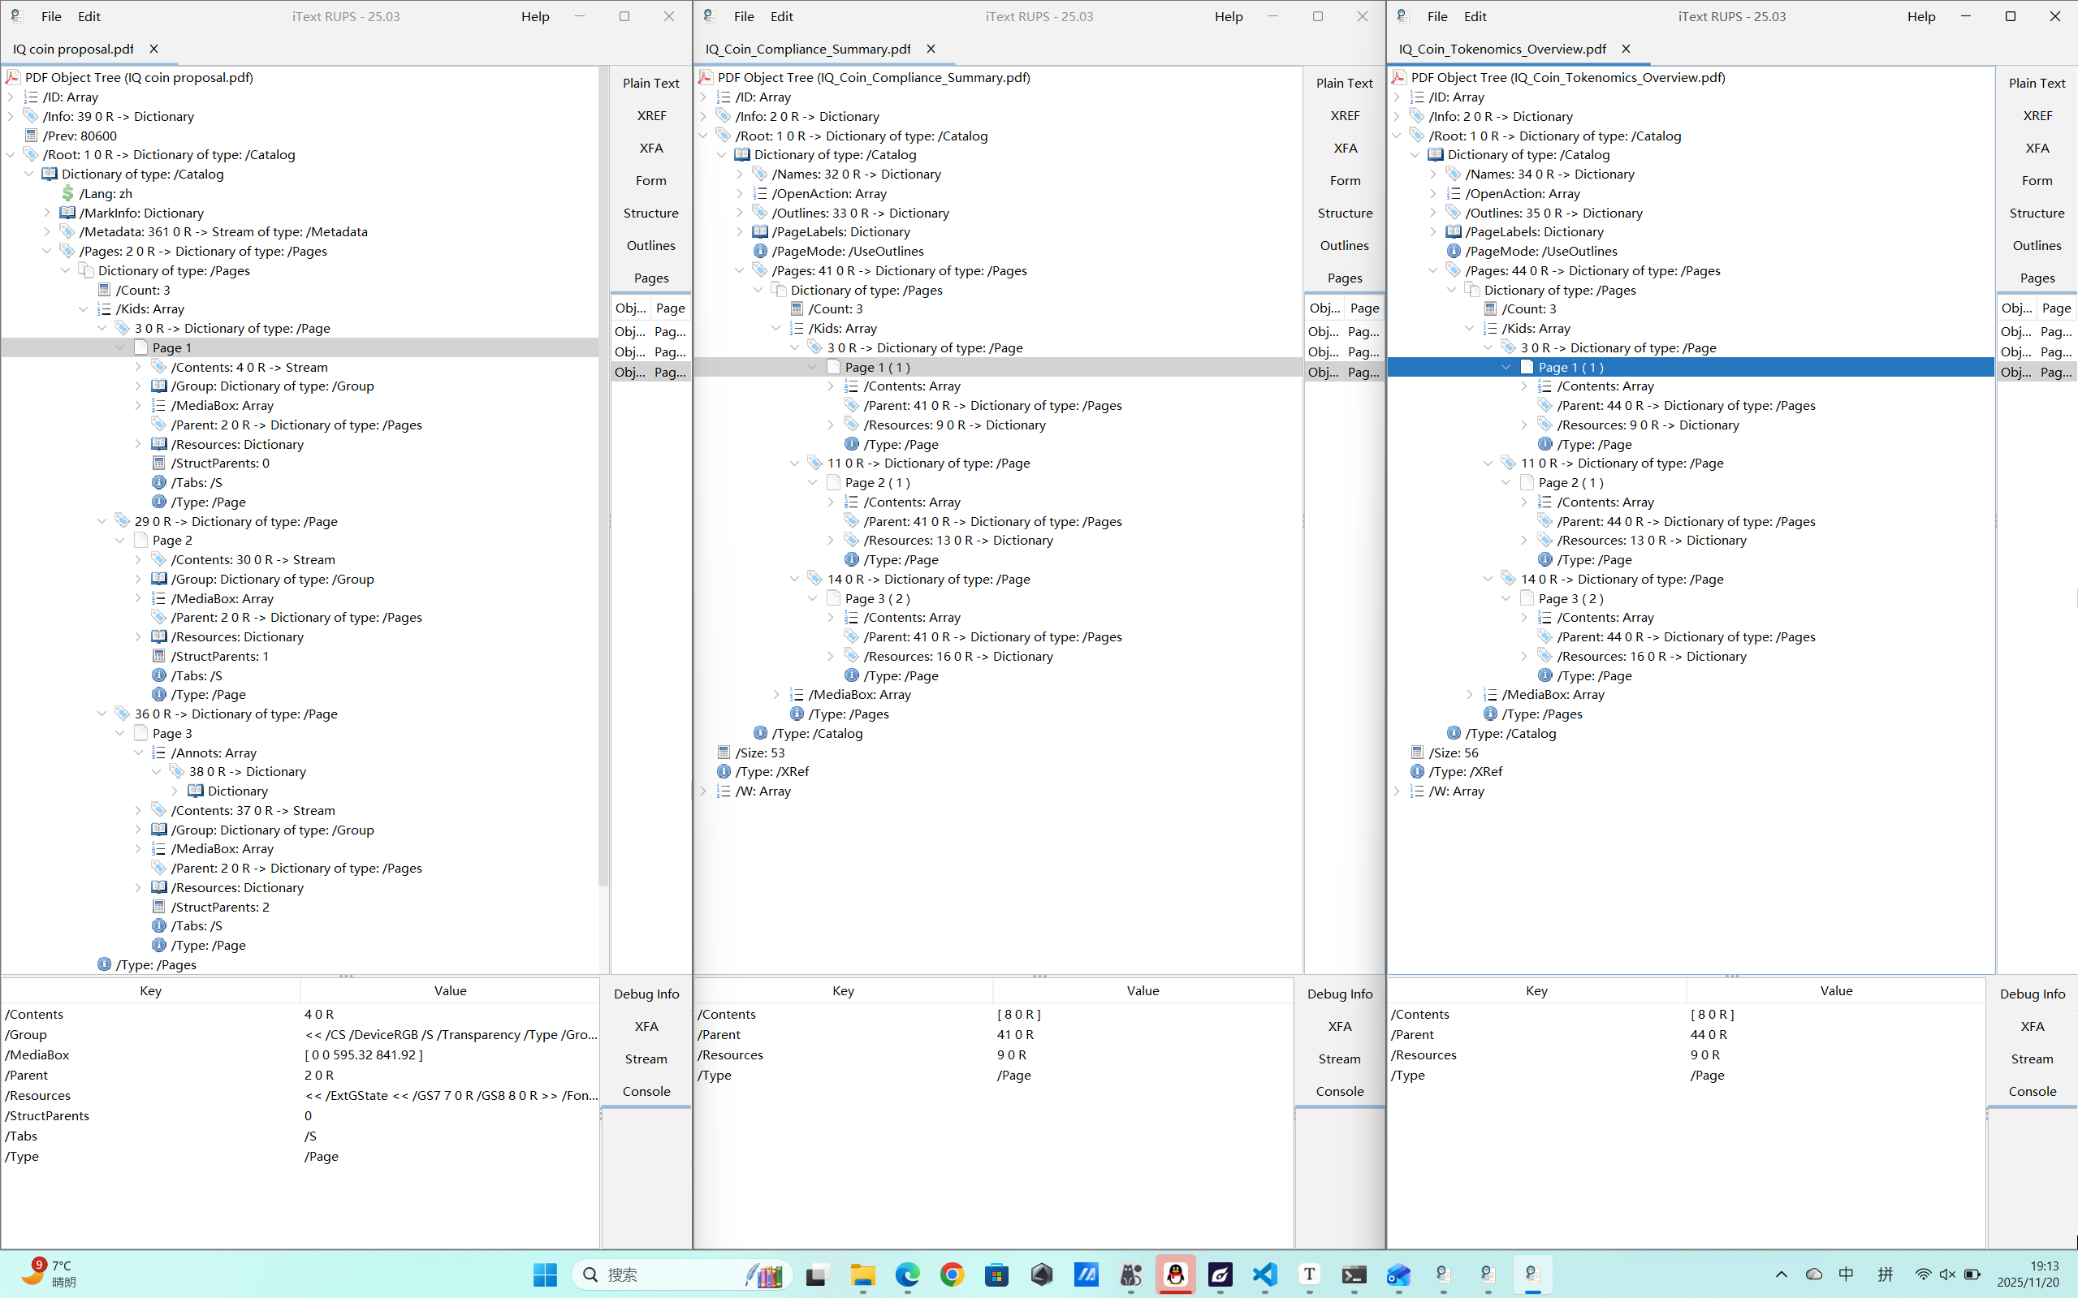Click the /Metadata: 361 0 R stream icon

coord(68,232)
